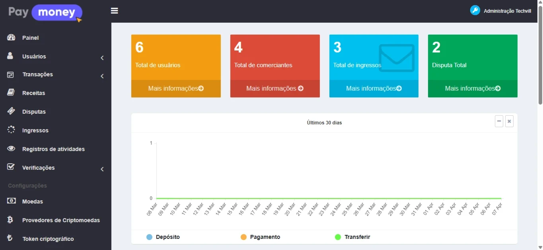
Task: Click the Bitcoin icon for Provedores de Criptomoedas
Action: 11,220
